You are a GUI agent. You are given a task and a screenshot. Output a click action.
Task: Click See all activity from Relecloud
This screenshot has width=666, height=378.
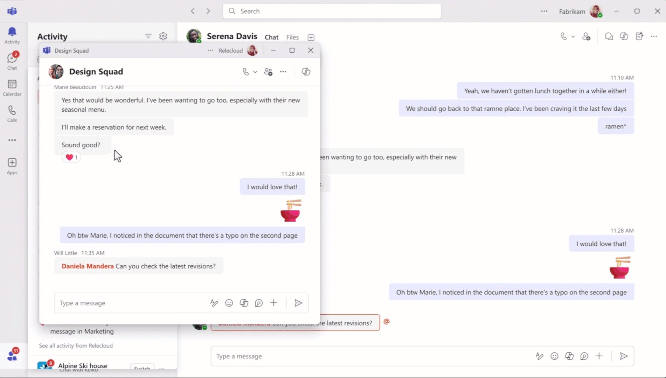tap(76, 346)
